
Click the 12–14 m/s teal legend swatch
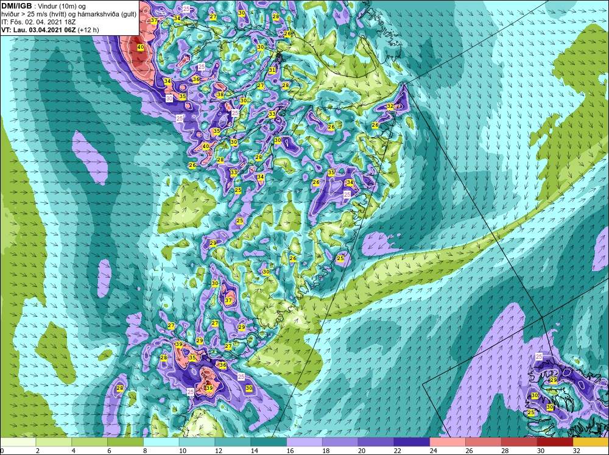(x=233, y=442)
